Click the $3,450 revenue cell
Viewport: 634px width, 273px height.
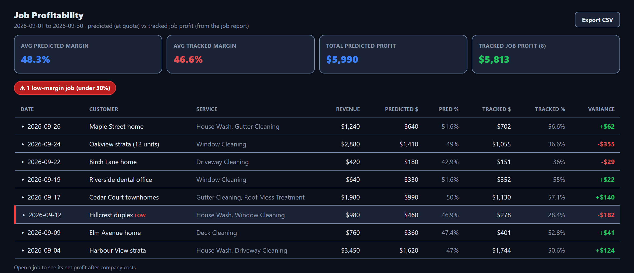click(x=350, y=250)
